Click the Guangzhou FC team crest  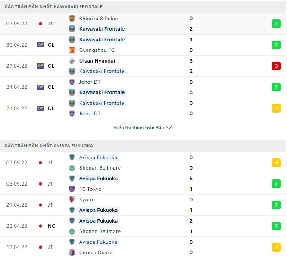click(x=72, y=50)
